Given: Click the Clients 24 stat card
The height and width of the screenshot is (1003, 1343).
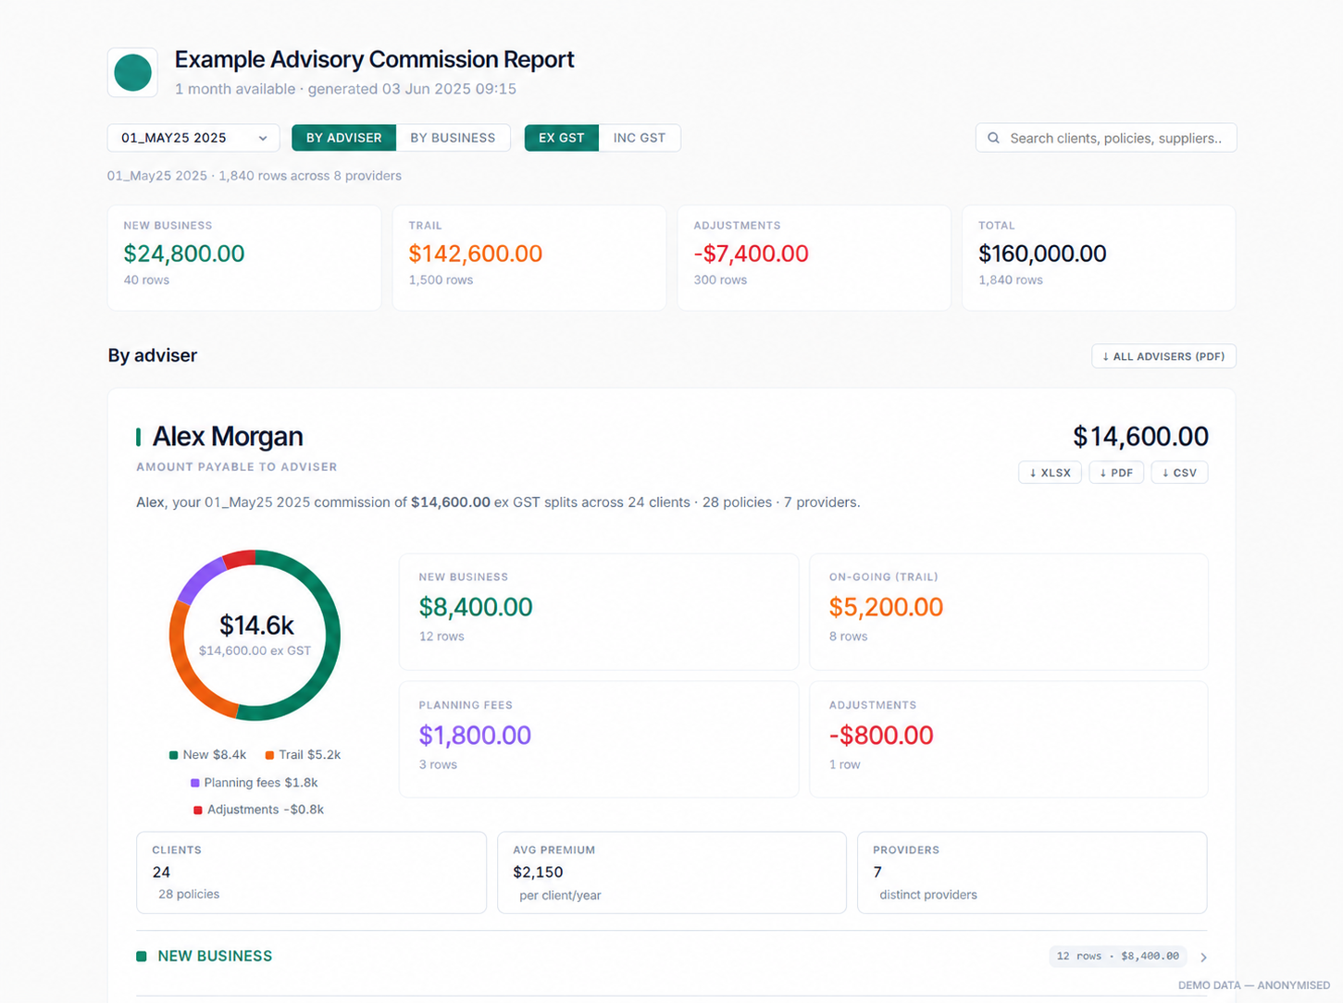Looking at the screenshot, I should click(311, 873).
